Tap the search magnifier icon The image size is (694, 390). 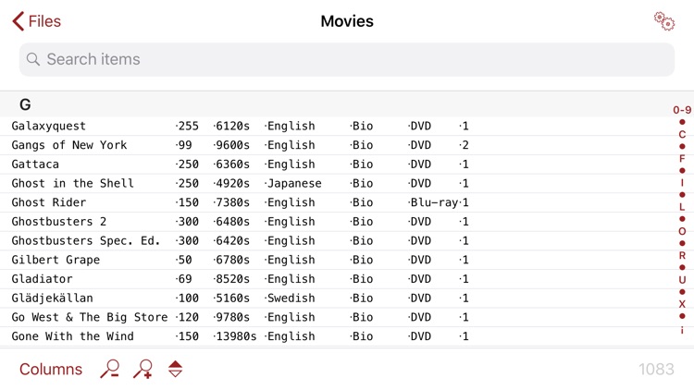(33, 59)
